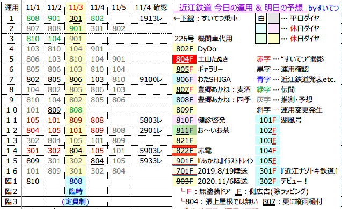Click the 808F 豊郷あかね：四季 cell
Screen dimensions: 342x209
[185, 100]
